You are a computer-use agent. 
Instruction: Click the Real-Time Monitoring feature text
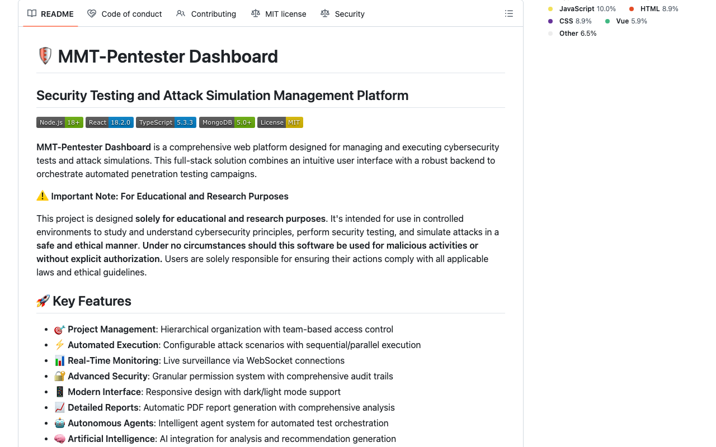(206, 361)
